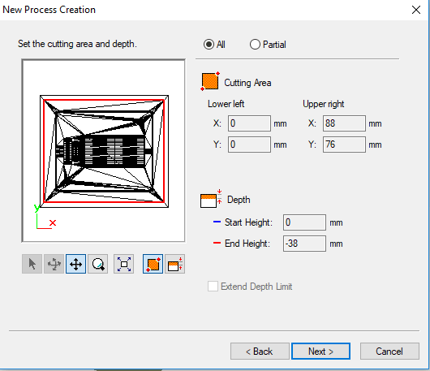Select the rotate view tool

(54, 264)
